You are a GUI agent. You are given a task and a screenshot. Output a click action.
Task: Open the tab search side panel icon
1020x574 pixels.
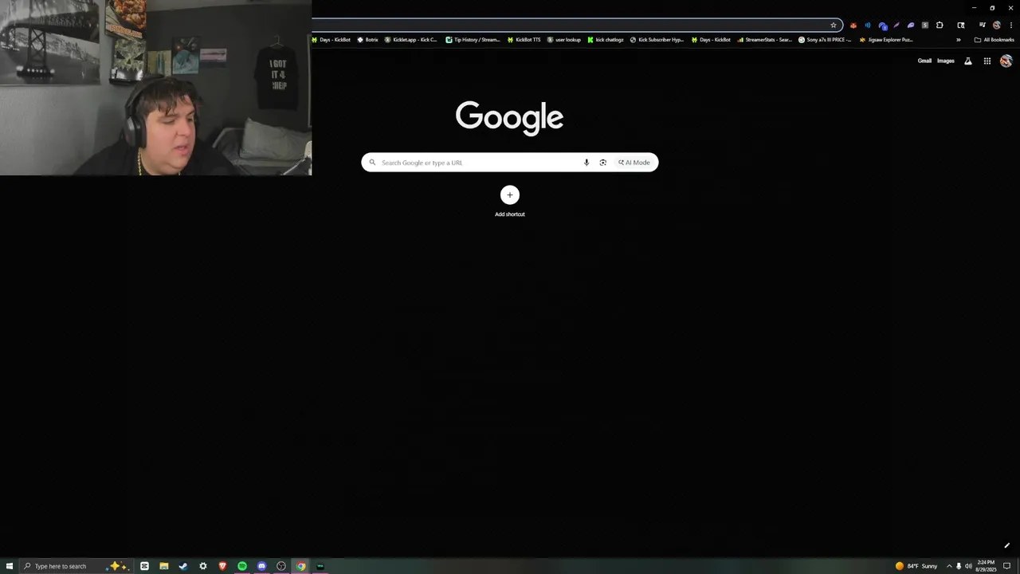coord(961,25)
